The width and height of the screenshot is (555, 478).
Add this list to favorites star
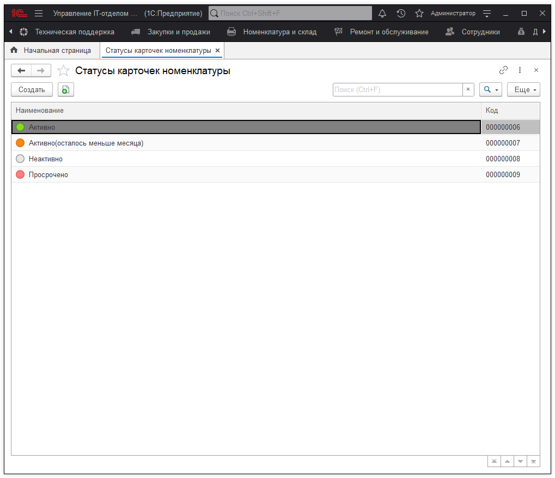[64, 71]
